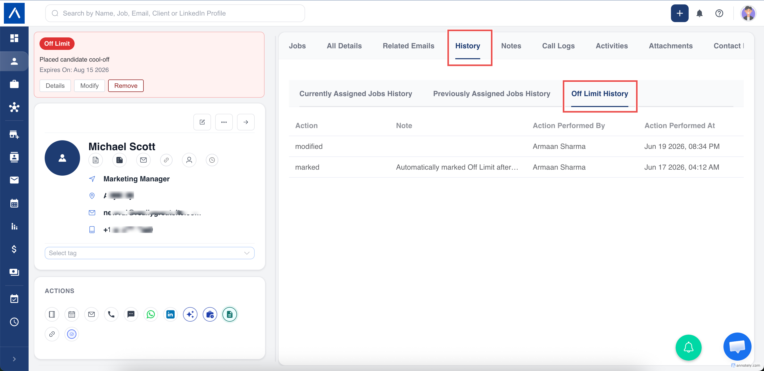Switch to the Activities tab
This screenshot has height=371, width=764.
click(611, 46)
